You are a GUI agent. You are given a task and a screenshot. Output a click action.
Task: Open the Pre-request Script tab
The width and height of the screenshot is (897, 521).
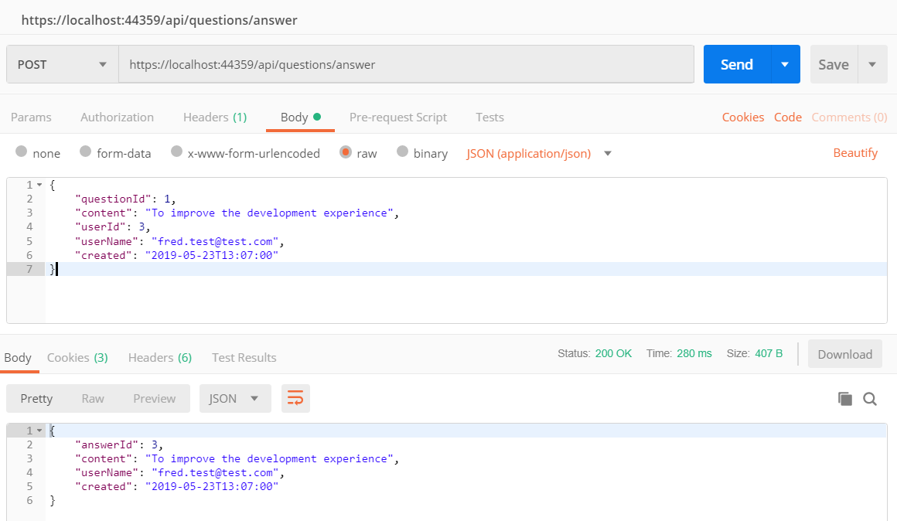coord(397,117)
